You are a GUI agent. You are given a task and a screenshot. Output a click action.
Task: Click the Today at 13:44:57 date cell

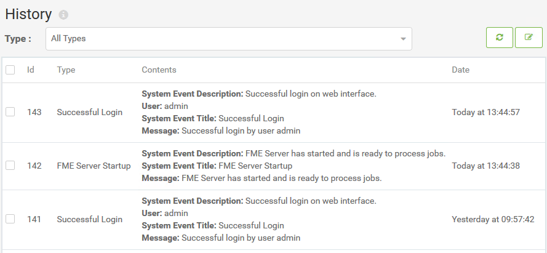[x=485, y=113]
